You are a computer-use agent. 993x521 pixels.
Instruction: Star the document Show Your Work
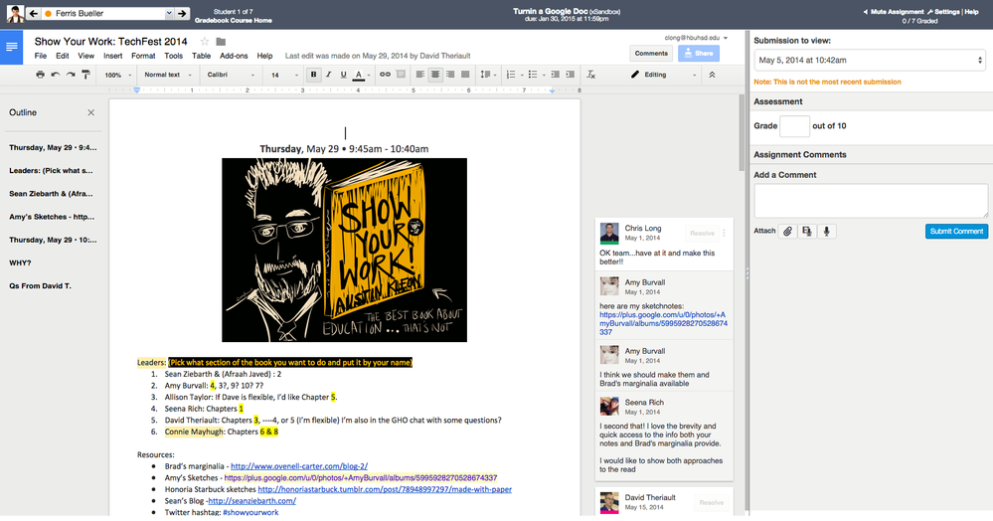(x=204, y=42)
